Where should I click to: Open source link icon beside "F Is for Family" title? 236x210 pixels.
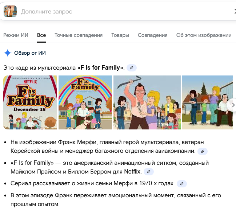point(132,68)
